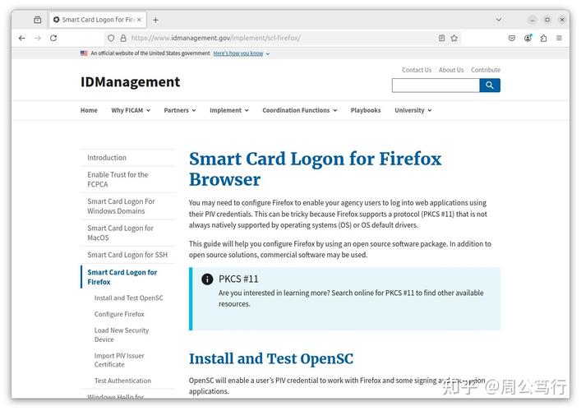
Task: Click the IDManagement site title
Action: click(x=130, y=82)
